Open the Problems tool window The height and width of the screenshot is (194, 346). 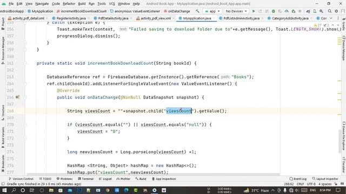64,179
